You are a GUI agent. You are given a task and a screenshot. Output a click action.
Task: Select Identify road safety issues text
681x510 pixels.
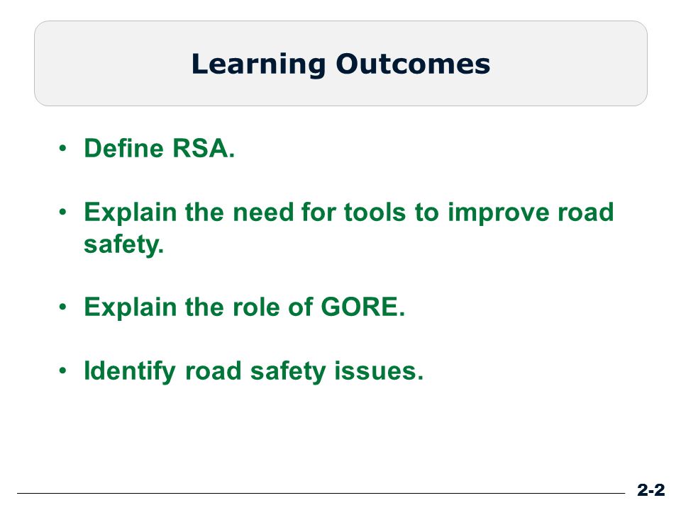(253, 372)
